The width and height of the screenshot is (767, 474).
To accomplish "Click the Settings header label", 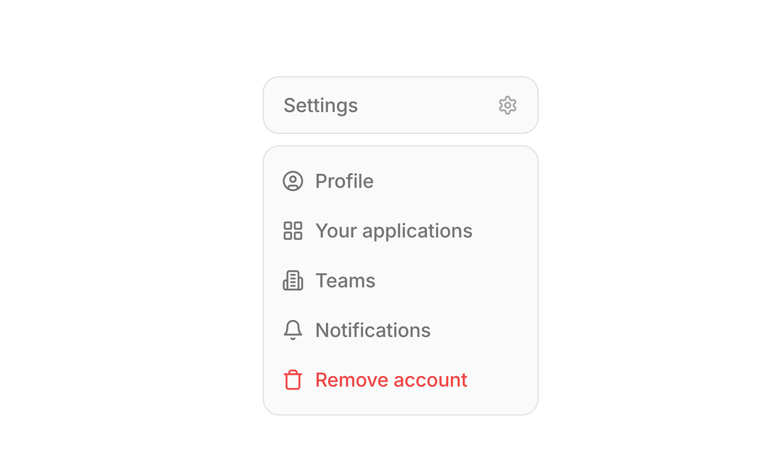I will click(x=320, y=105).
